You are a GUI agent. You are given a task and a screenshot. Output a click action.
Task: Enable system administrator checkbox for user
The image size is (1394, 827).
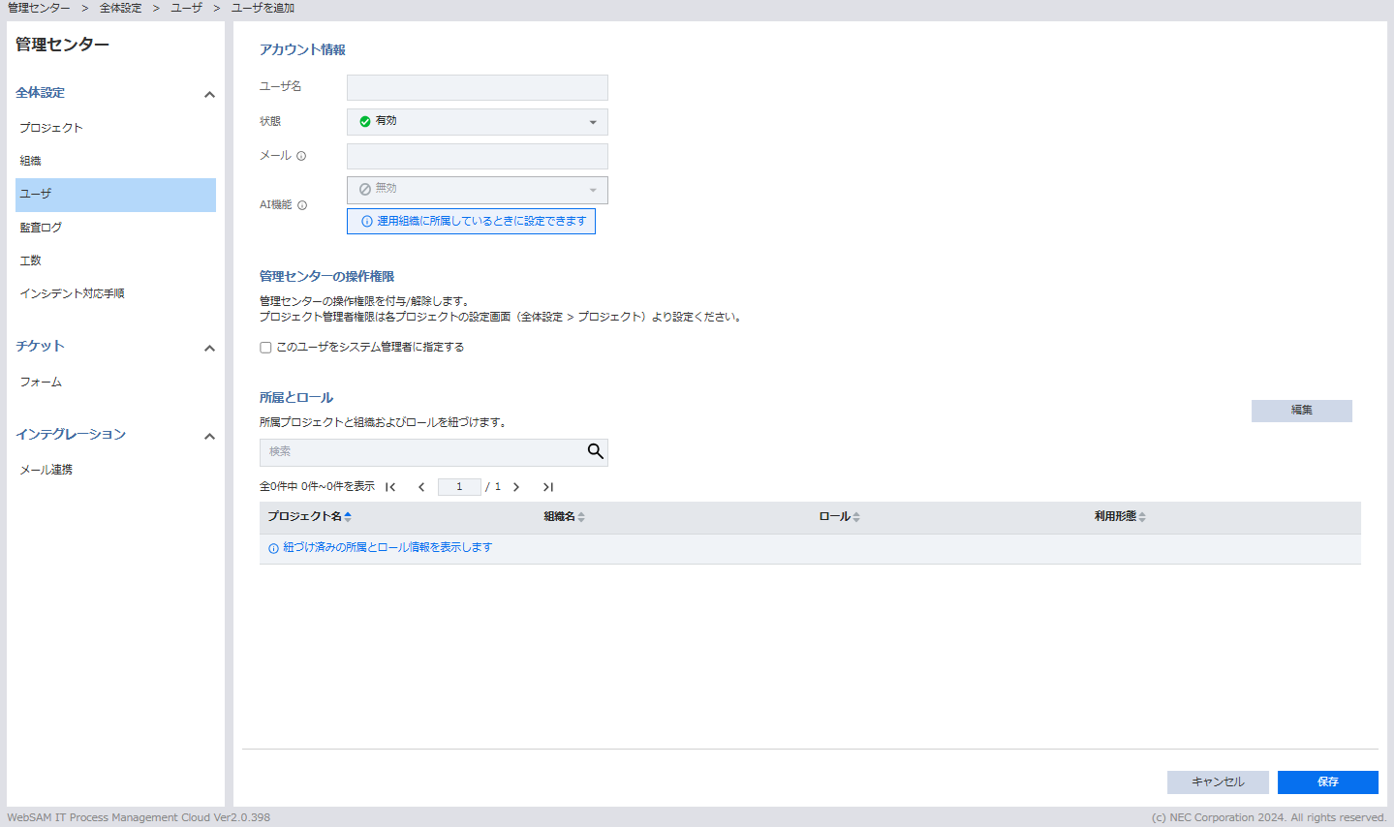tap(265, 348)
